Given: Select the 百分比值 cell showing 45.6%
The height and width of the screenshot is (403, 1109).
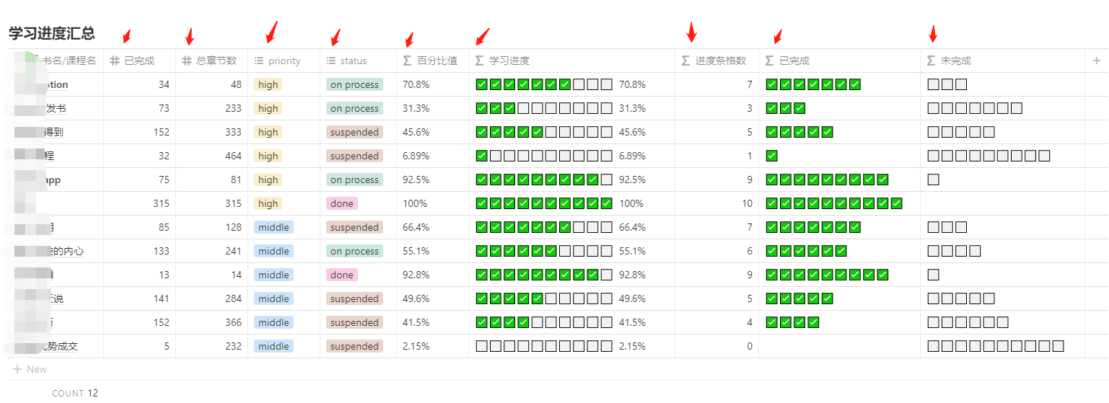Looking at the screenshot, I should pyautogui.click(x=432, y=132).
